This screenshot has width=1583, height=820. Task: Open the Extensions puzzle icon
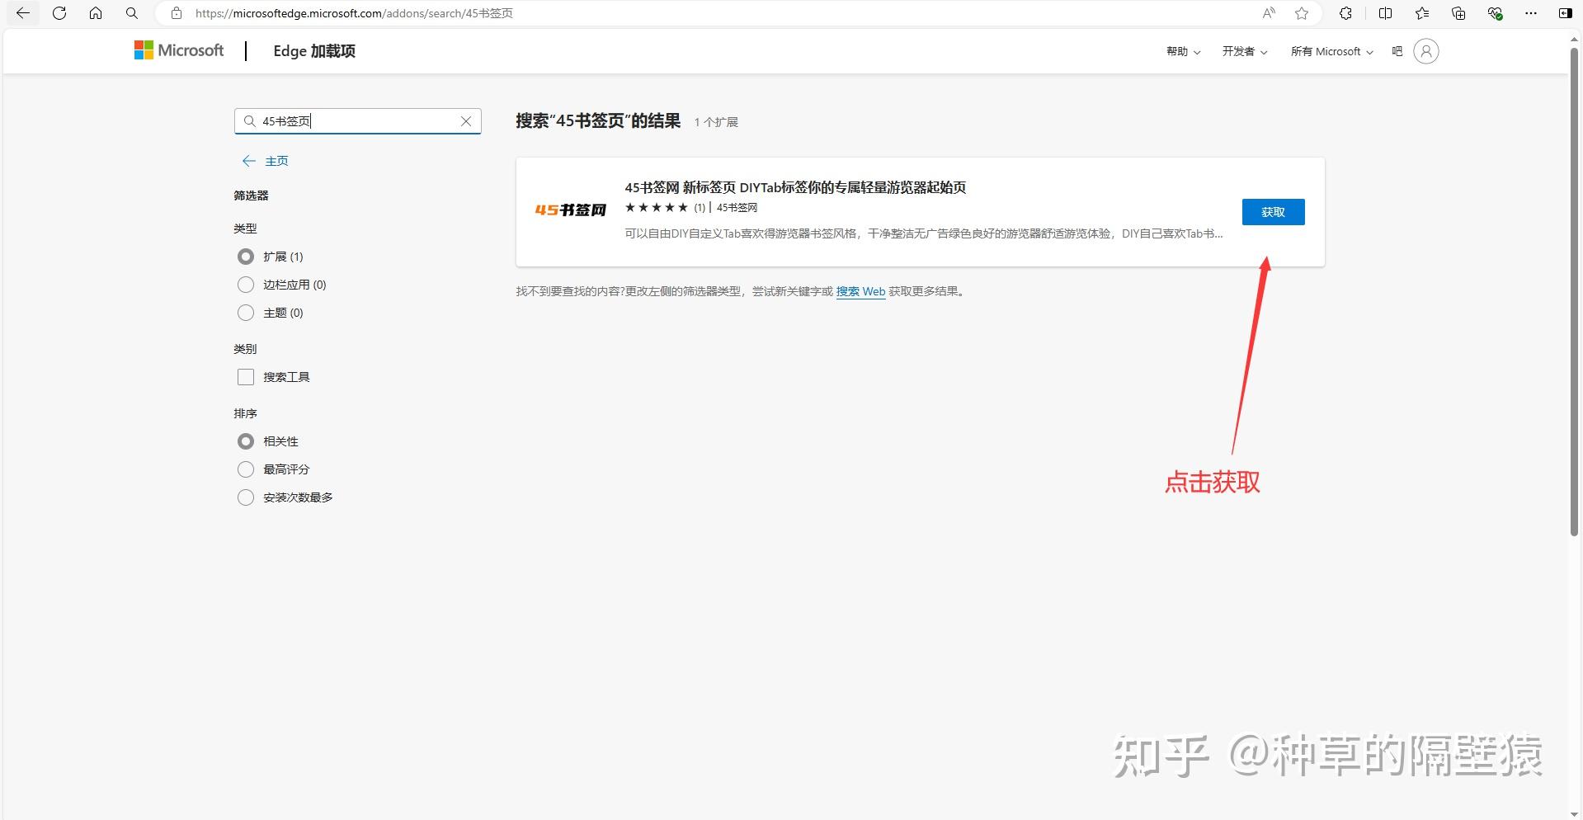pos(1345,13)
